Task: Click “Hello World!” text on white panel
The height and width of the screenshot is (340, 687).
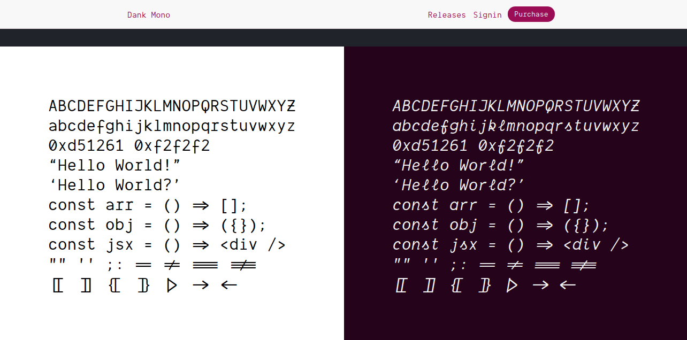Action: 114,165
